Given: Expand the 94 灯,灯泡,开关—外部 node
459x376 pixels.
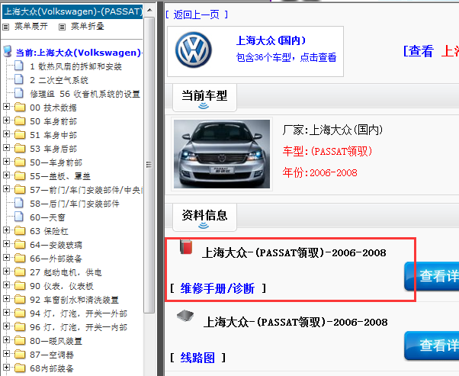Looking at the screenshot, I should 6,312.
